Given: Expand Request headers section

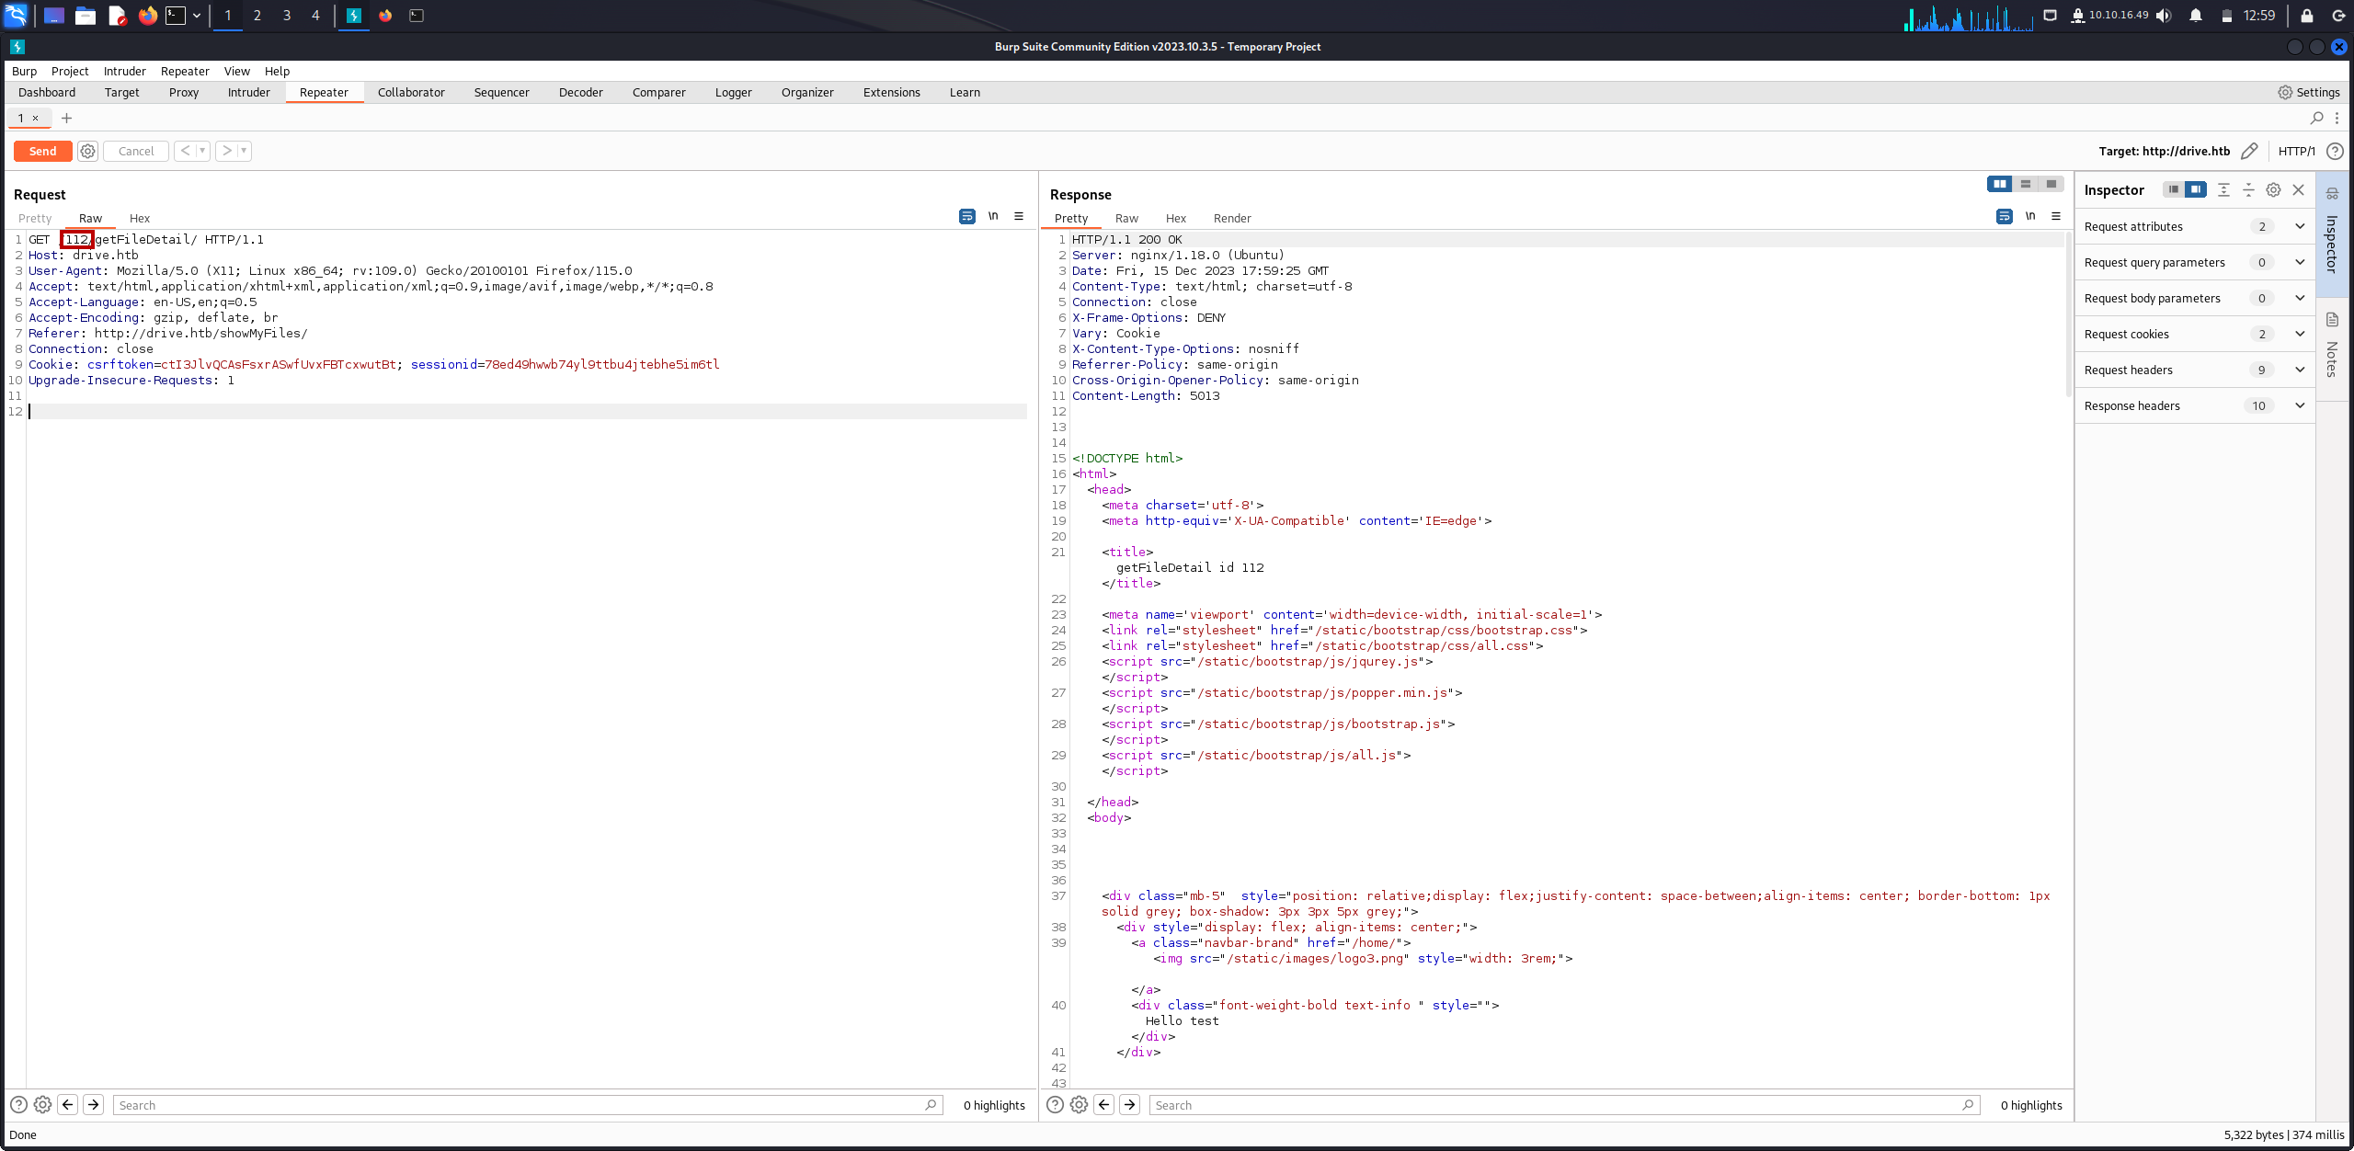Looking at the screenshot, I should tap(2195, 370).
